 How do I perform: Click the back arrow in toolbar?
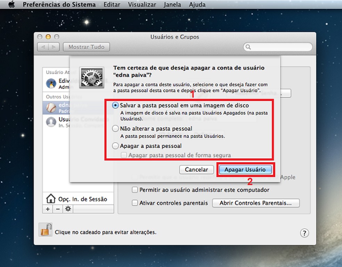pyautogui.click(x=43, y=47)
